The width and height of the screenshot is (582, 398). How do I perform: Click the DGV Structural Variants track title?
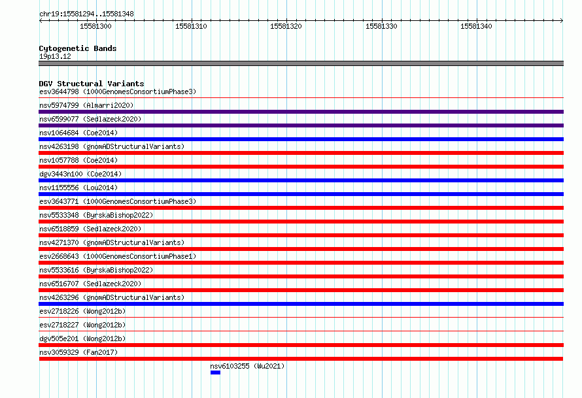92,84
